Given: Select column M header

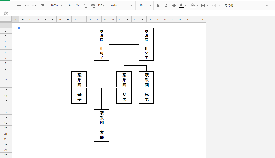Looking at the screenshot, I should [105, 20].
